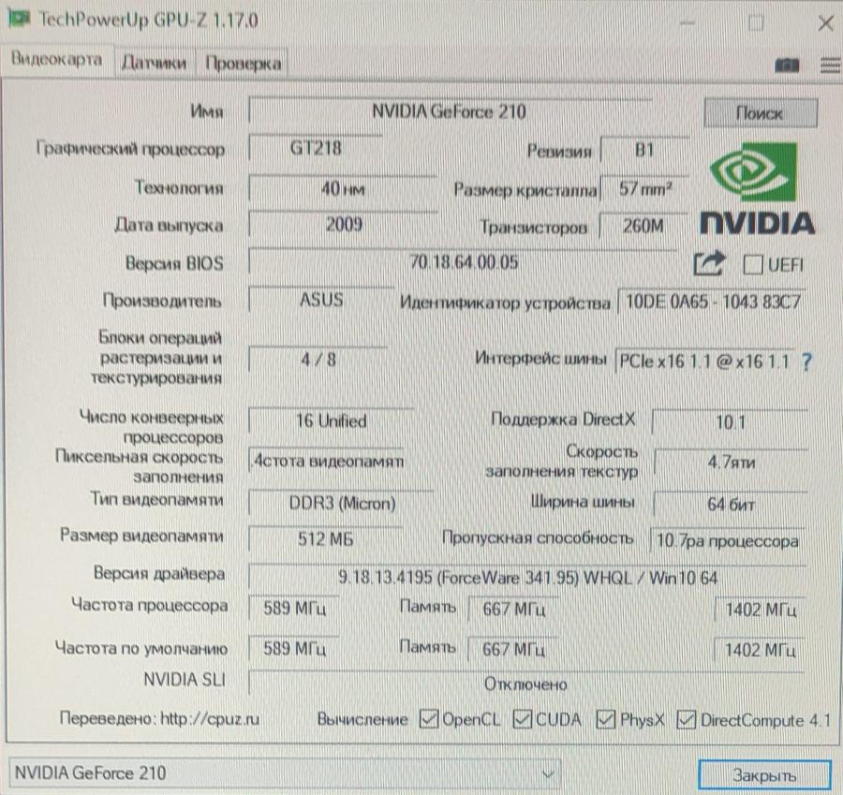Click the 4 / 8 ROPs/TMUs value

click(318, 360)
